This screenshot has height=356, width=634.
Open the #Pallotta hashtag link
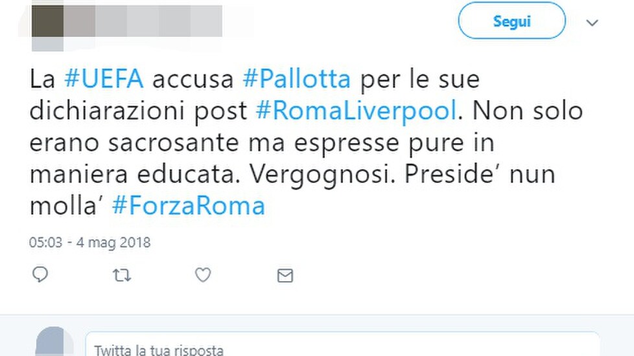[296, 78]
